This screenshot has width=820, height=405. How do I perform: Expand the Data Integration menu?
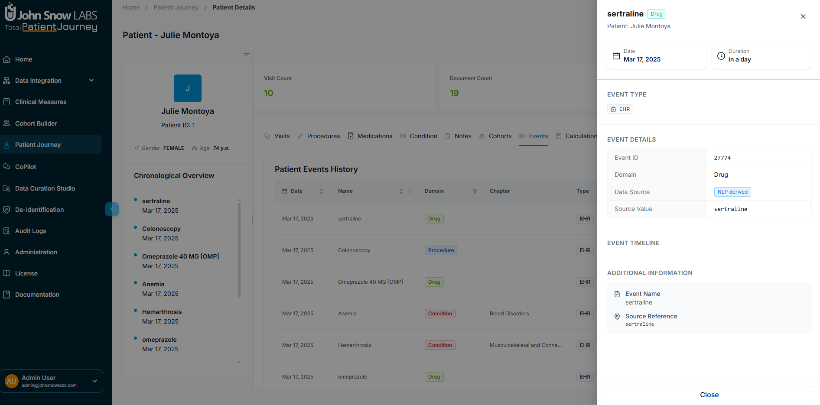91,81
